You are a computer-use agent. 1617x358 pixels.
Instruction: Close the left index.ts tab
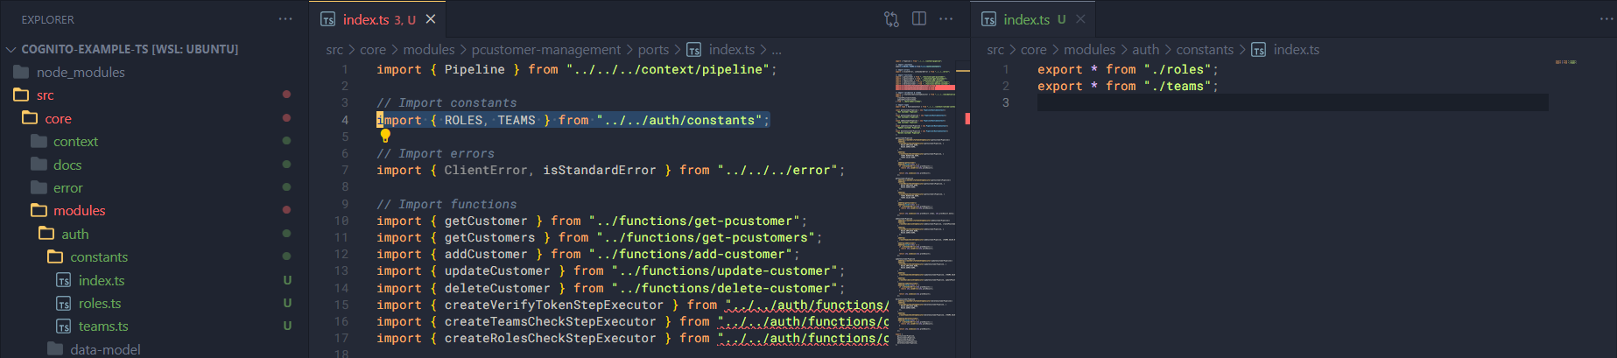[431, 19]
